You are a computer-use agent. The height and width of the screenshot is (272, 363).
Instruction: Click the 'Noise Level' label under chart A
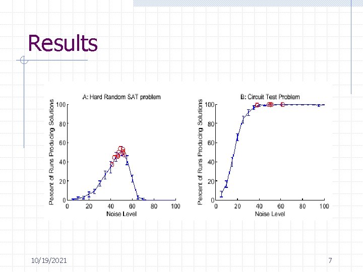[x=122, y=214]
